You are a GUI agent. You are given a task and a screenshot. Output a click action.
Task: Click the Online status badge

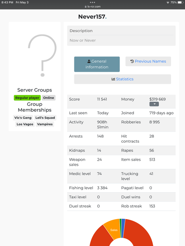point(49,98)
